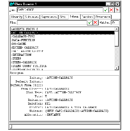Click the Slot Name value in description
Image resolution: width=130 pixels, height=131 pixels.
63,92
